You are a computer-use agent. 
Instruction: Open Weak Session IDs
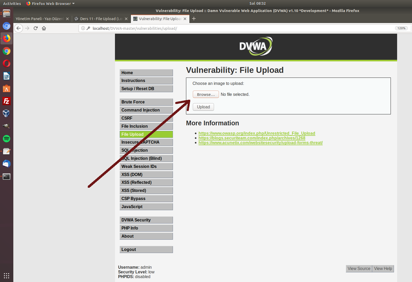coord(146,167)
